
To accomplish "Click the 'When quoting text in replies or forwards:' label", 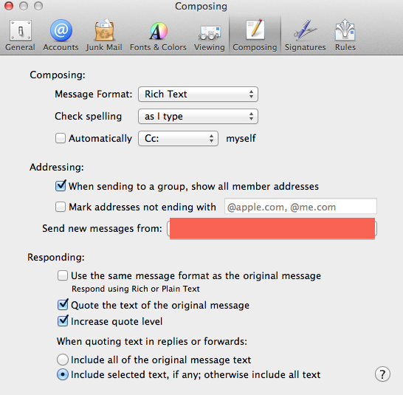I will point(152,342).
